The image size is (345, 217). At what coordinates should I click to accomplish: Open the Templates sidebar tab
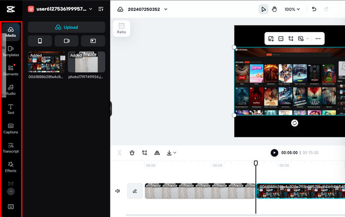point(10,51)
